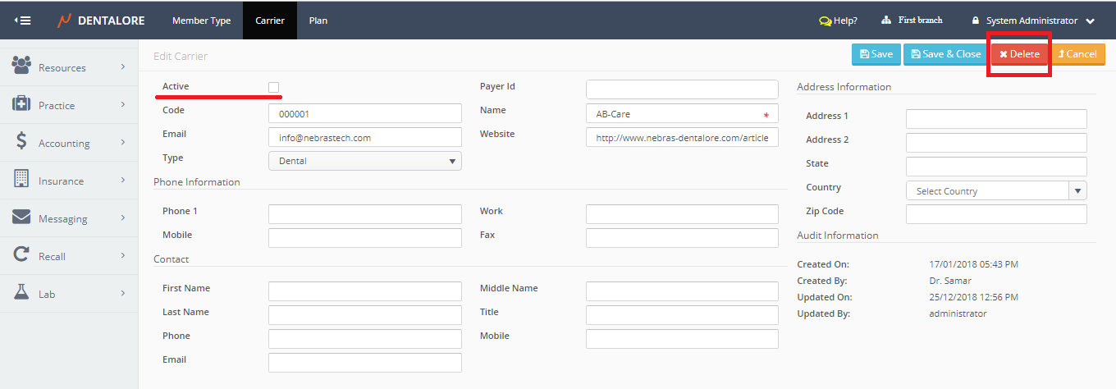Open the Type dropdown showing Dental
The image size is (1116, 389).
[x=365, y=161]
